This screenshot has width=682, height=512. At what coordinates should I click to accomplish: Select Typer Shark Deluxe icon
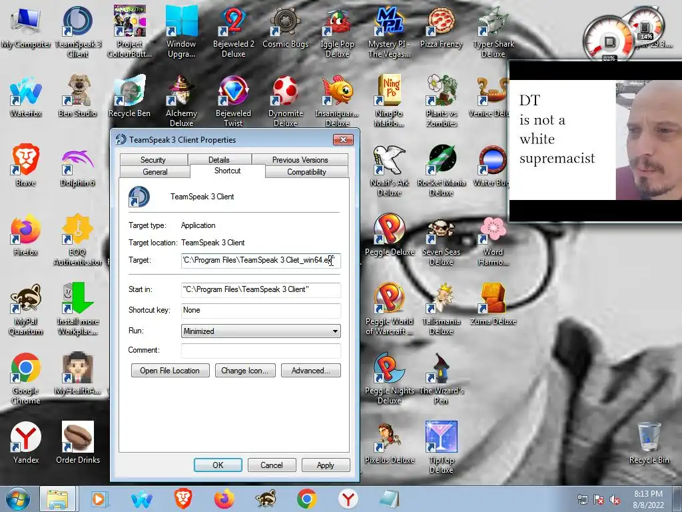(494, 31)
